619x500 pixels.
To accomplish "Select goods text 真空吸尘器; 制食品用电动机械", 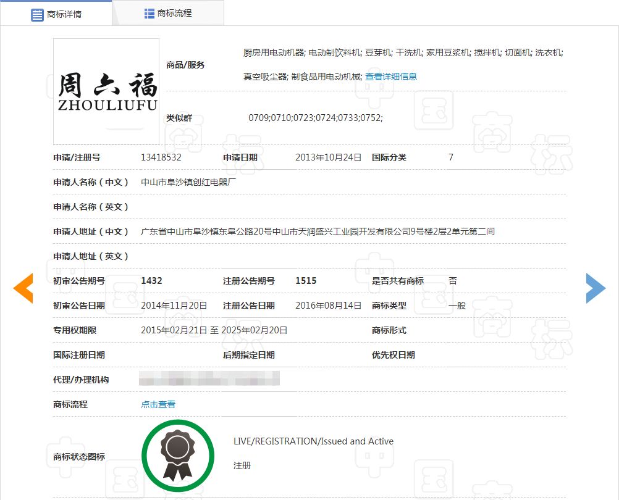I will (302, 77).
